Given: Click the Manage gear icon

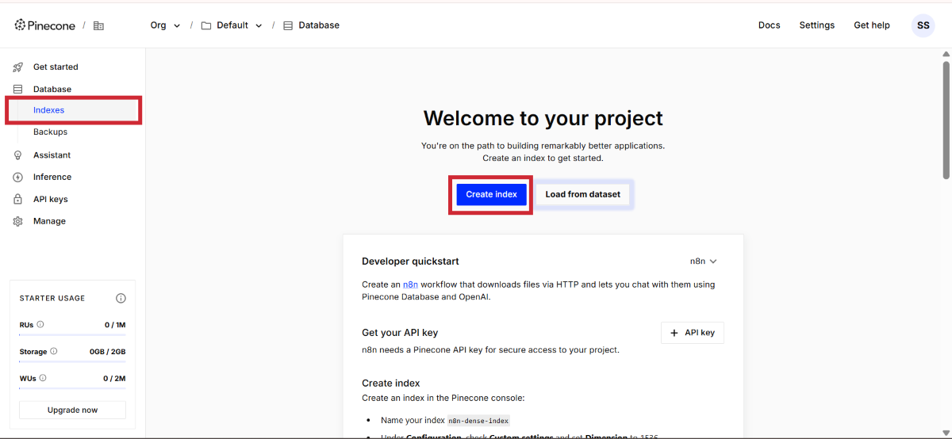Looking at the screenshot, I should pyautogui.click(x=17, y=222).
